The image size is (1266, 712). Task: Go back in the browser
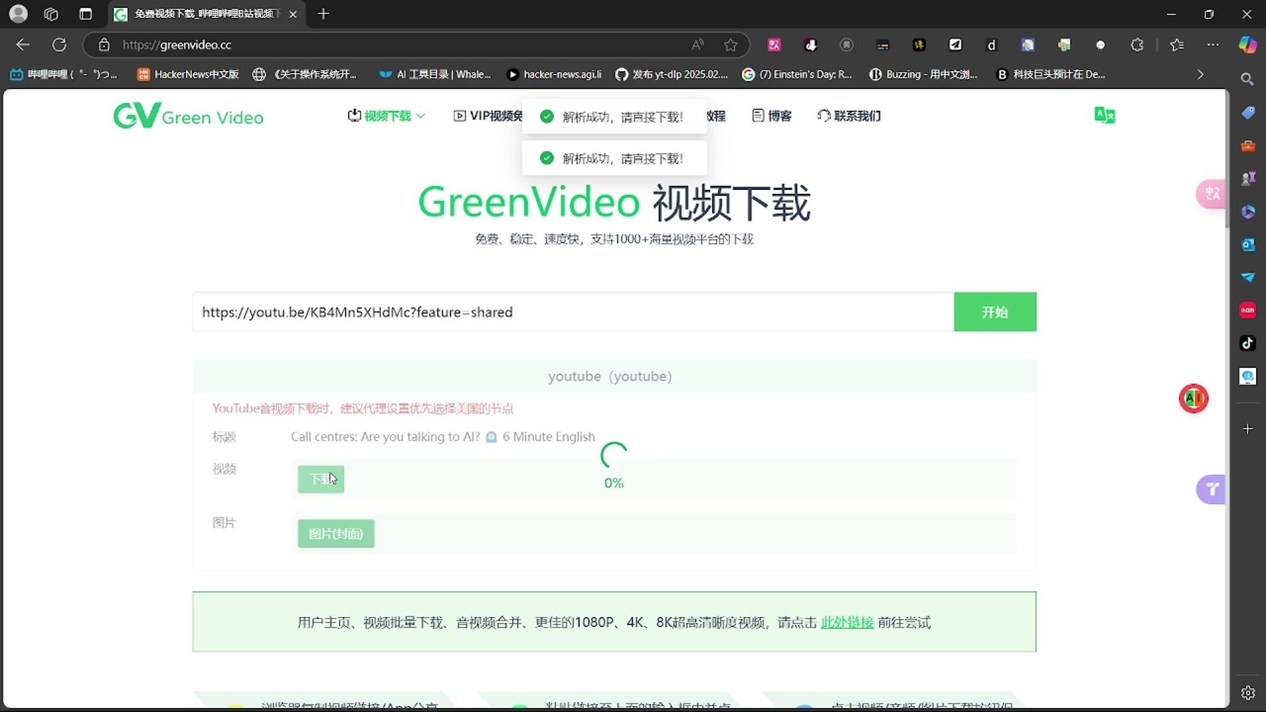tap(23, 45)
